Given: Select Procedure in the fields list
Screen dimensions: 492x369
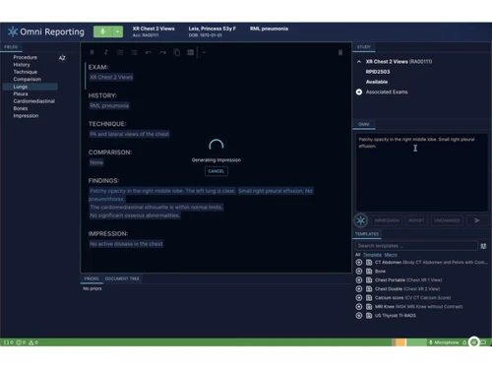Looking at the screenshot, I should pos(26,57).
